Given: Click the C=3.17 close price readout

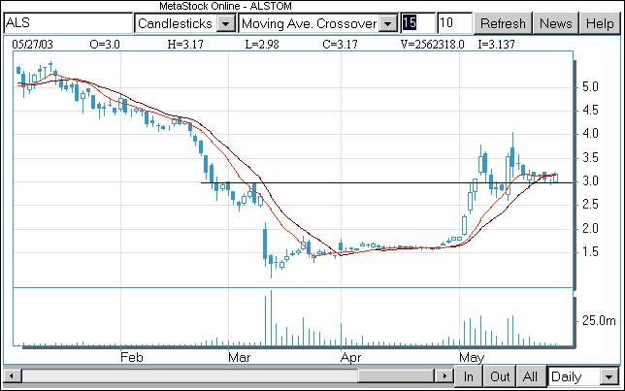Looking at the screenshot, I should pyautogui.click(x=340, y=45).
